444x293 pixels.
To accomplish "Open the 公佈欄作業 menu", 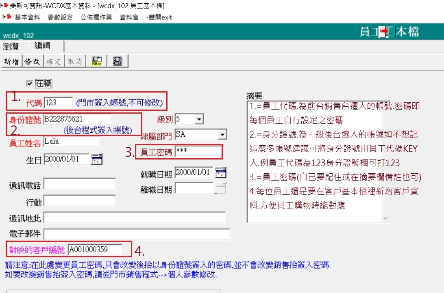I will [96, 17].
